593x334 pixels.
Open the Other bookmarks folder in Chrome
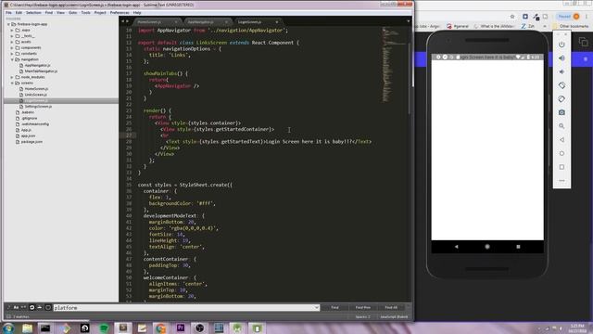[x=571, y=26]
